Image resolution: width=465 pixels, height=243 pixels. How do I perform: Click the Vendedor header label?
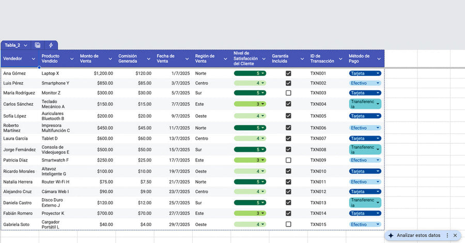pos(12,59)
